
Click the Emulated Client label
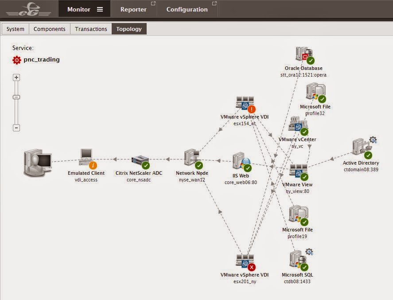tap(86, 173)
